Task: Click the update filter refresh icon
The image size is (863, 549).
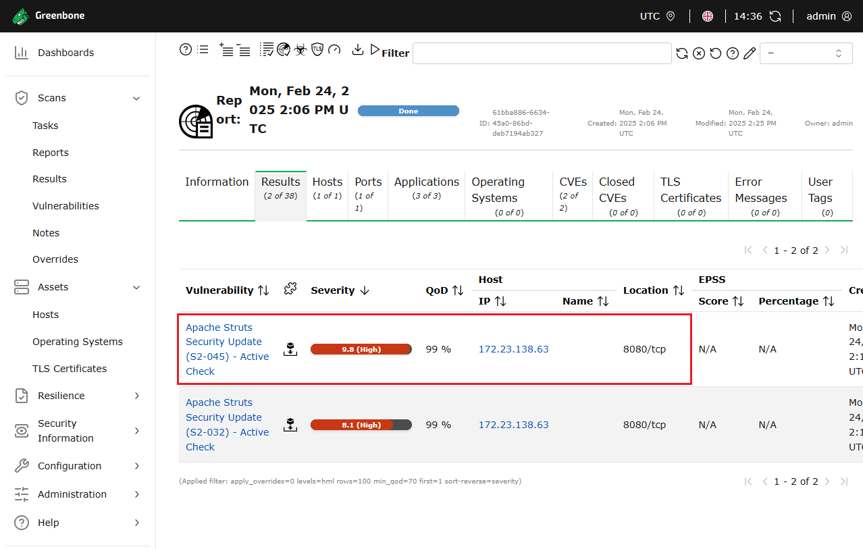Action: (682, 53)
